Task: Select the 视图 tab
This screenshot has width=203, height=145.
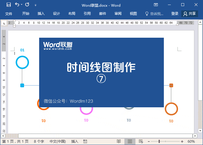Action: [x=133, y=13]
